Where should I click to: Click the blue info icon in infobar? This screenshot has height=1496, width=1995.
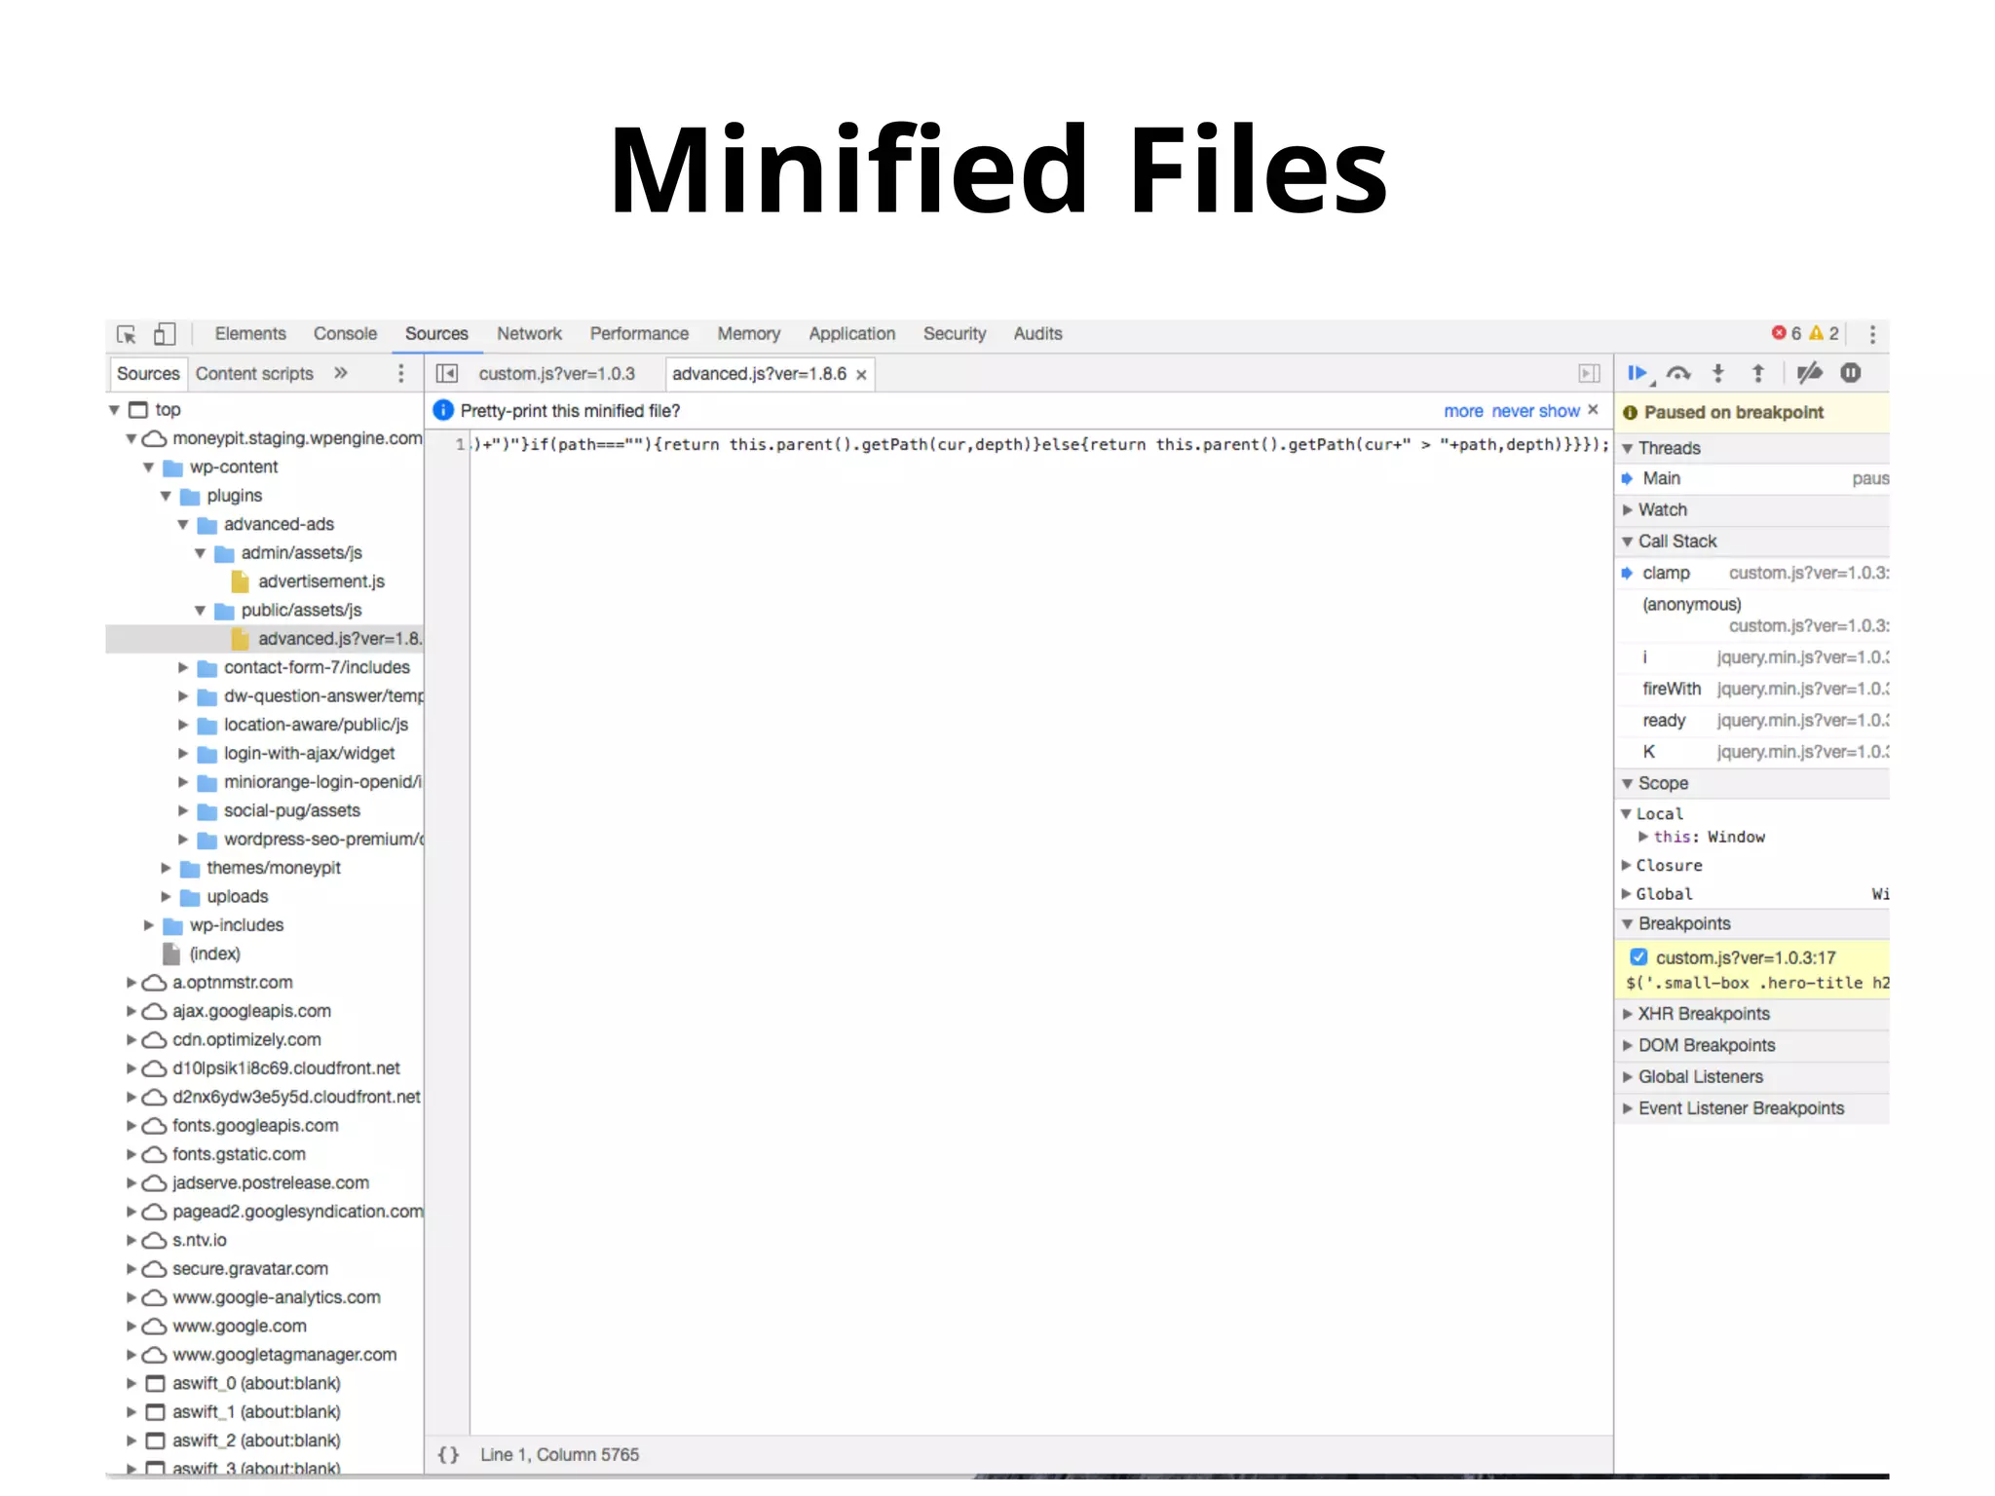click(443, 411)
